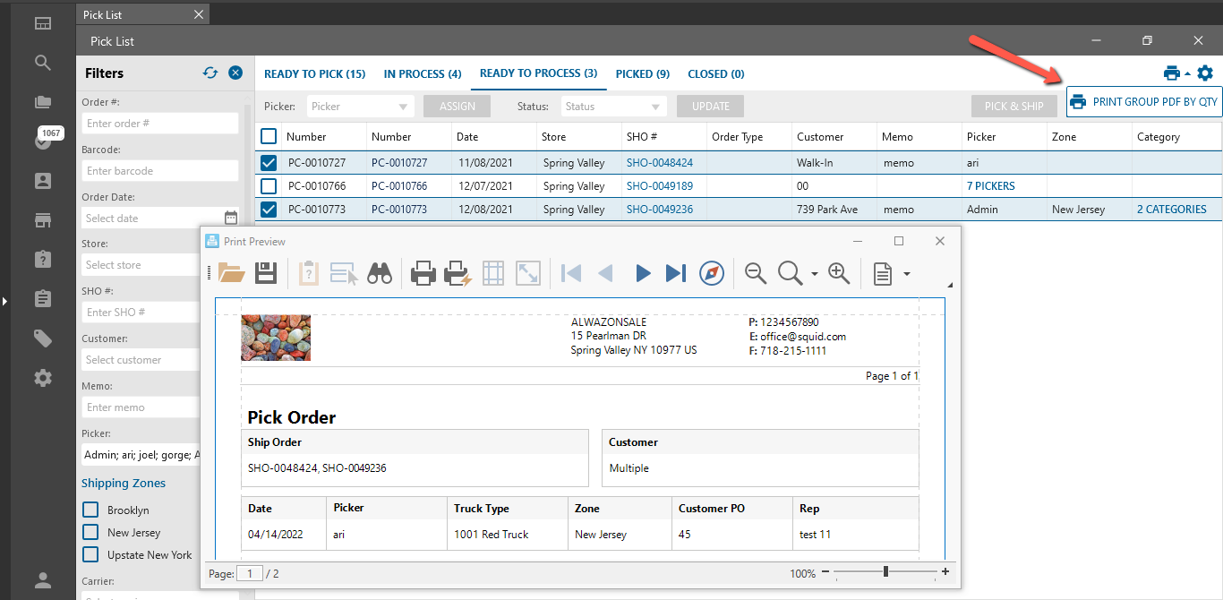This screenshot has width=1223, height=600.
Task: Open the settings gear in left sidebar
Action: (43, 378)
